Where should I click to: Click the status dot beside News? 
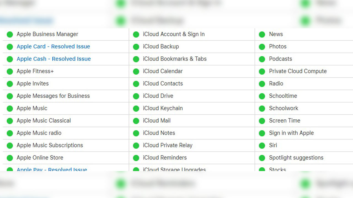(x=262, y=34)
